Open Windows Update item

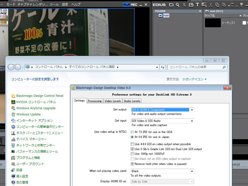(26, 114)
